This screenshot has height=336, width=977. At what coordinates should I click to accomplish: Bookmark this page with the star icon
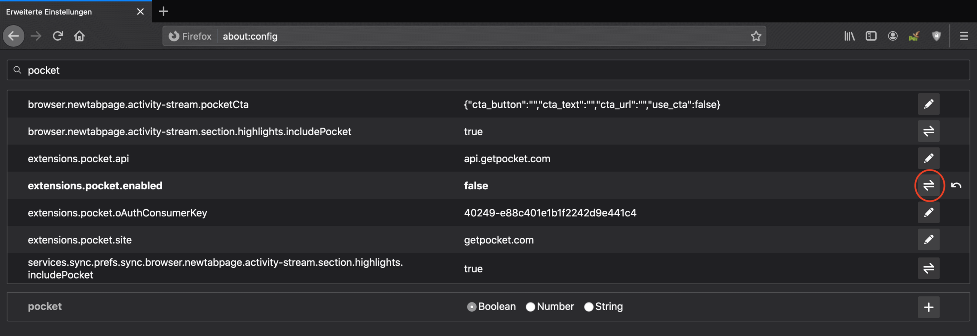tap(756, 36)
